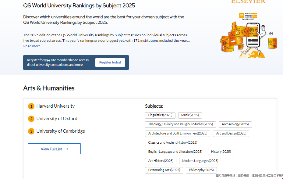Click the rank 2 orange badge
This screenshot has height=179, width=283.
coord(31,119)
